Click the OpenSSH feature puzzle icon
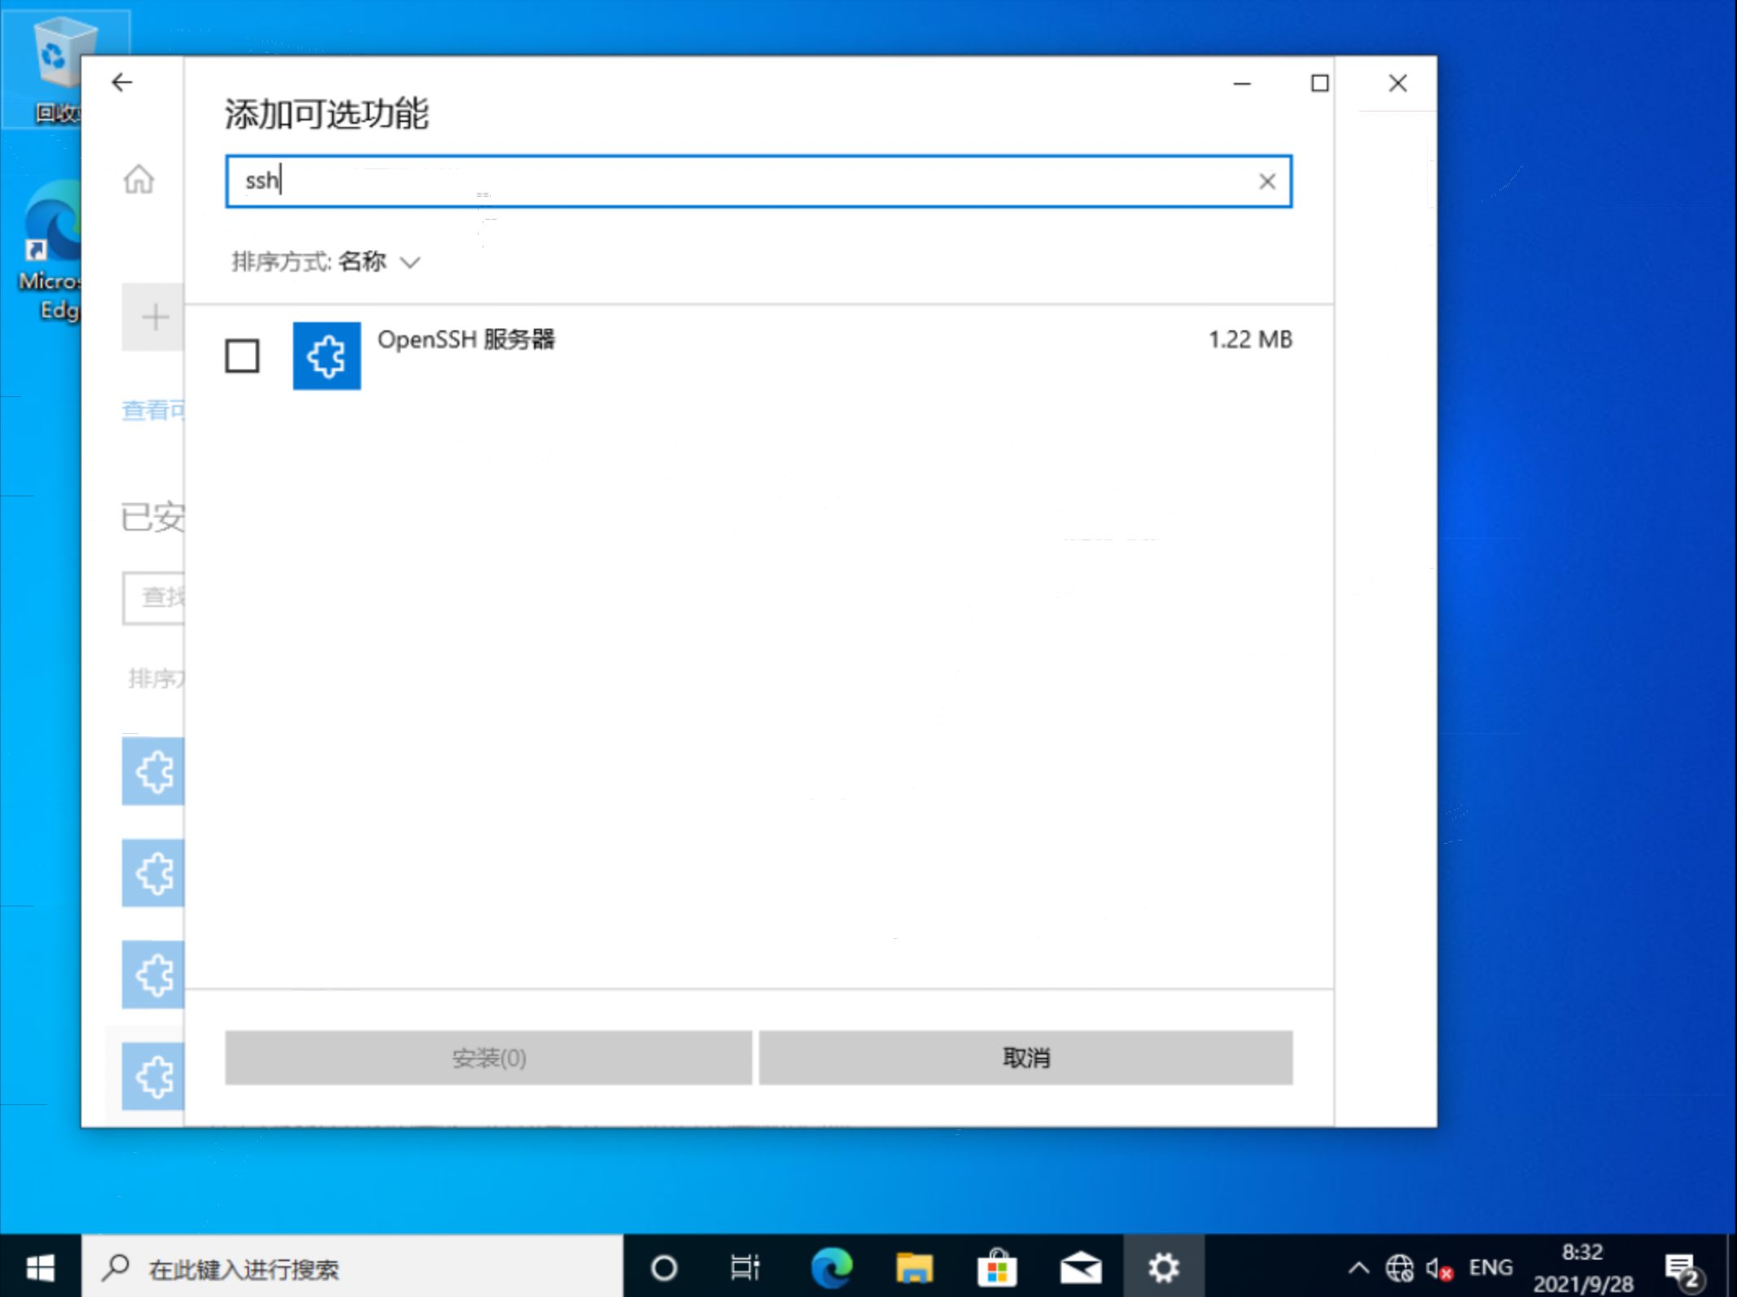The width and height of the screenshot is (1737, 1297). click(x=326, y=356)
